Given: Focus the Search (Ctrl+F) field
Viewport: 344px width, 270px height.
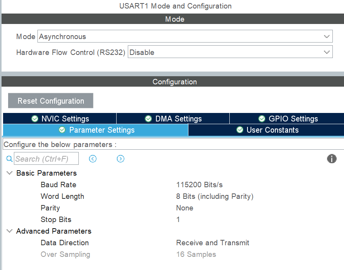Looking at the screenshot, I should click(x=46, y=159).
